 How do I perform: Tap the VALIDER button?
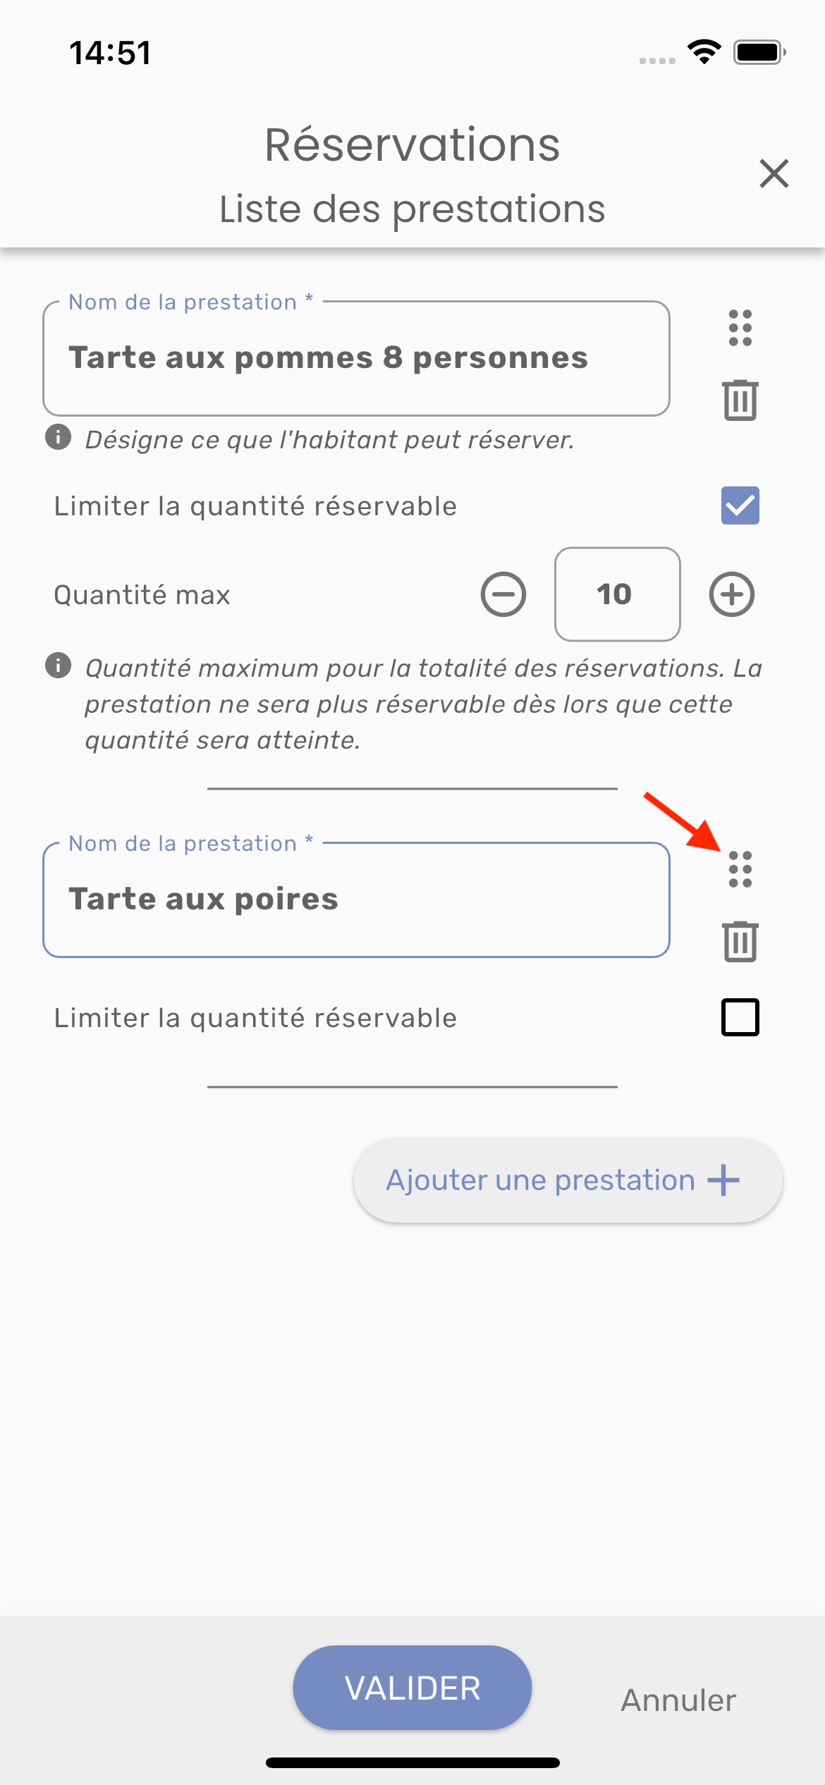(x=412, y=1688)
